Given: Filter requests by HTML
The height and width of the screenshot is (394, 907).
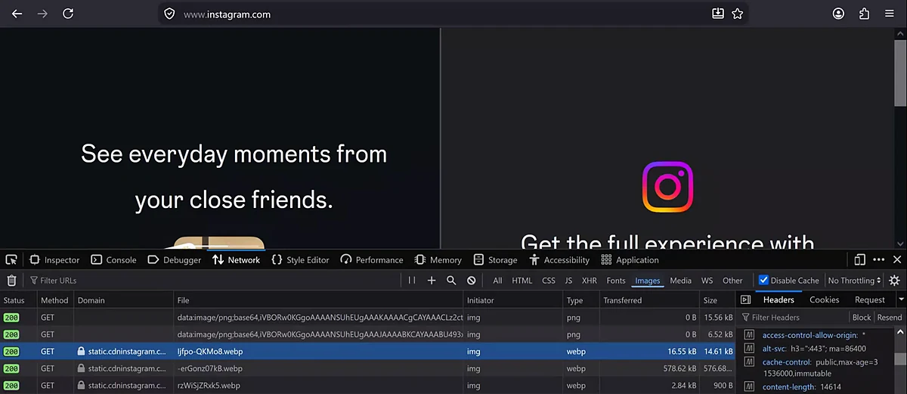Looking at the screenshot, I should click(x=522, y=281).
